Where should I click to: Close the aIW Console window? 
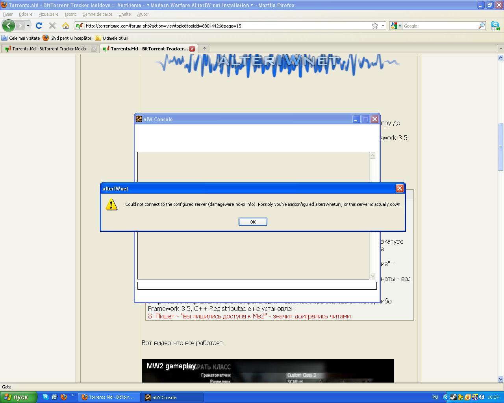tap(375, 119)
